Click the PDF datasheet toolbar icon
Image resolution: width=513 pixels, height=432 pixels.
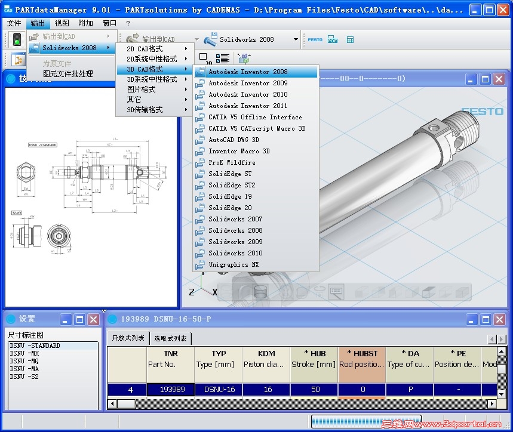pyautogui.click(x=333, y=39)
